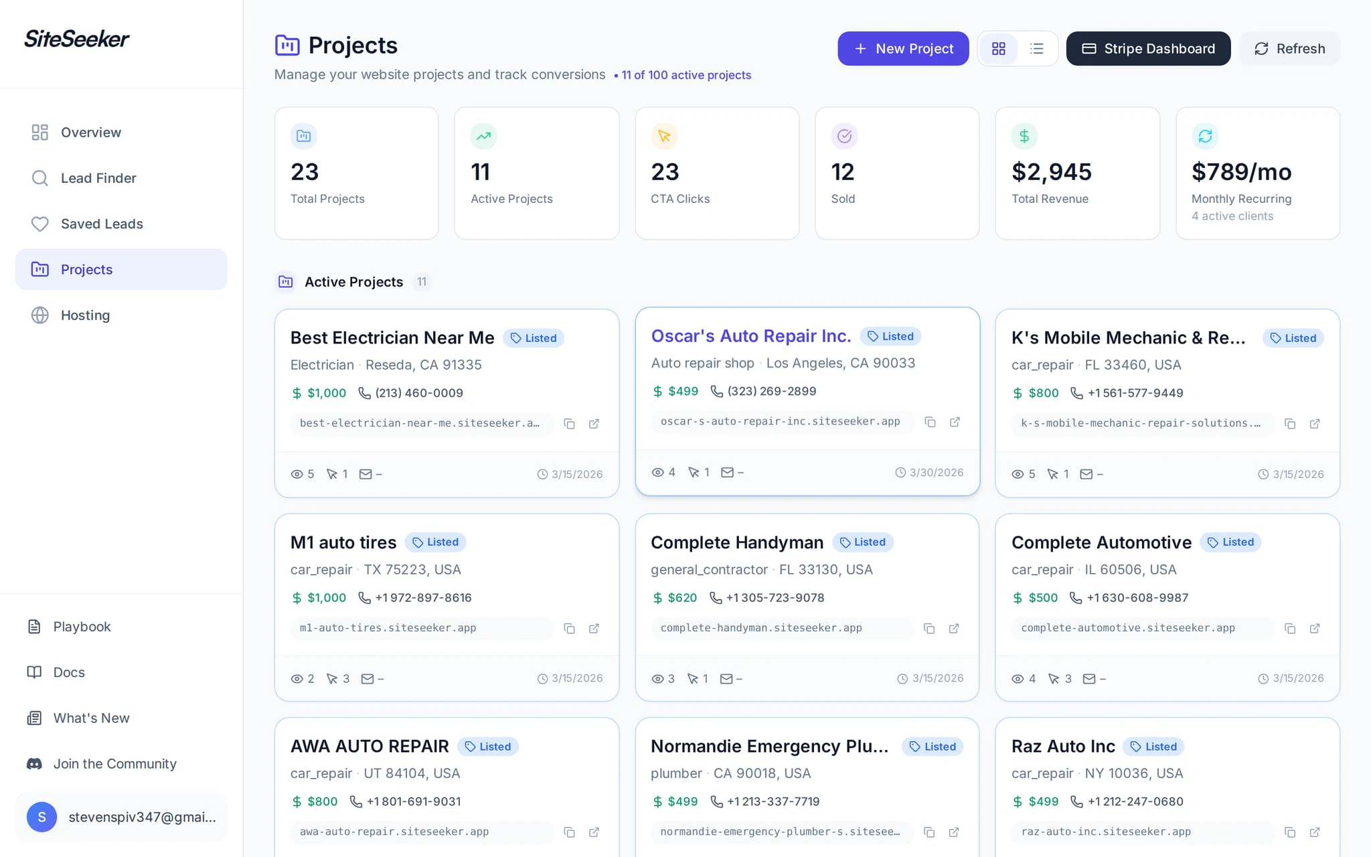Click the stevenspiv347 account entry
This screenshot has width=1371, height=857.
[x=120, y=817]
